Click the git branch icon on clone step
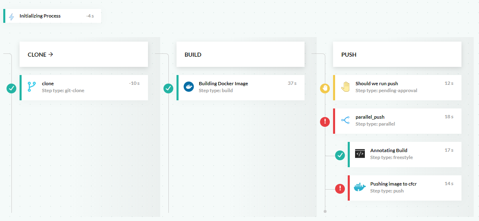 (32, 87)
